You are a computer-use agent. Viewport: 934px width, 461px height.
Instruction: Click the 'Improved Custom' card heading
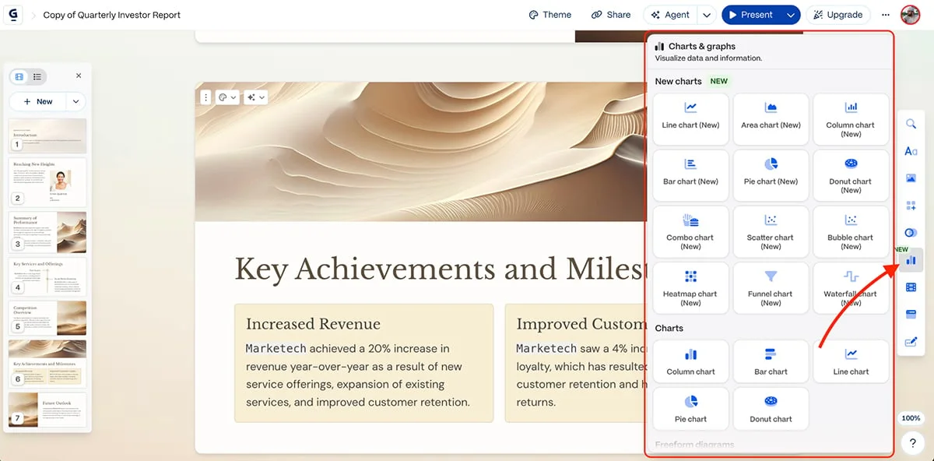[581, 324]
